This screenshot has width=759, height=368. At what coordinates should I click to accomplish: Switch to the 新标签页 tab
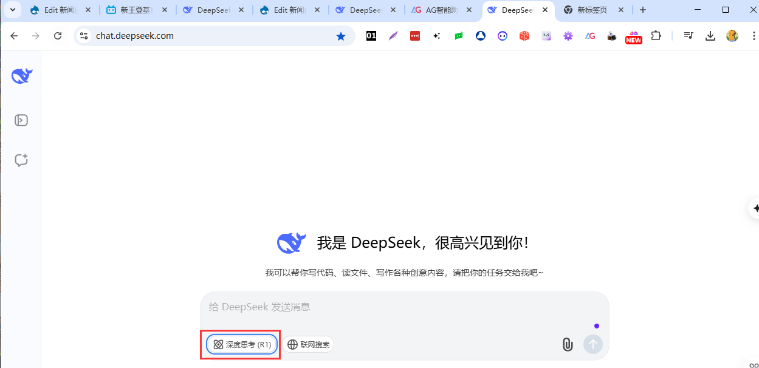[593, 10]
